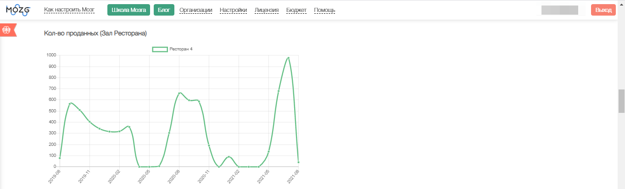Click the highest chart point near 980
625x189 pixels.
(x=288, y=58)
